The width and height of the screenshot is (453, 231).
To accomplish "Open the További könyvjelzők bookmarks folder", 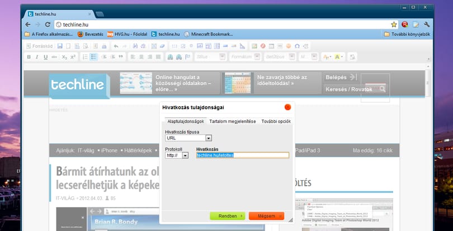I will click(x=407, y=34).
